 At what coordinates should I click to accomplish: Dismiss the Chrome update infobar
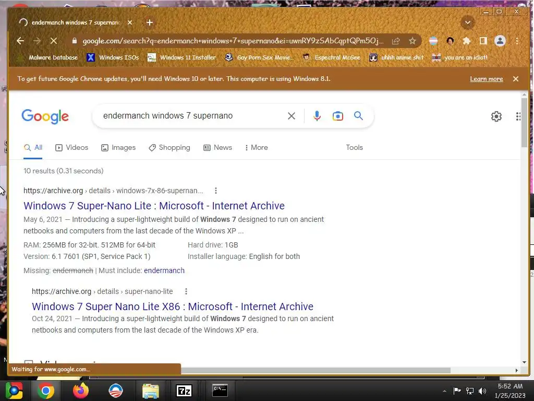[x=516, y=79]
